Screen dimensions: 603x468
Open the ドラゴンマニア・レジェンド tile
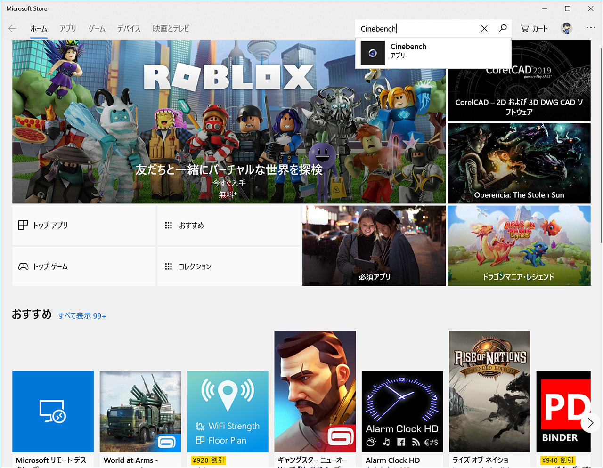click(x=519, y=246)
